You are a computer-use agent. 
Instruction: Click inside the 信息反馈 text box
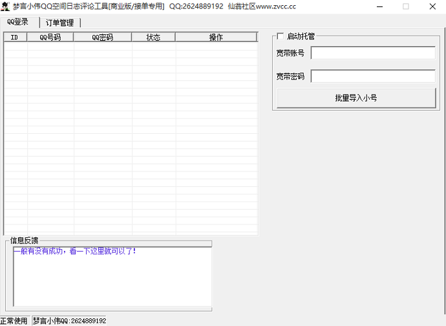pyautogui.click(x=112, y=278)
